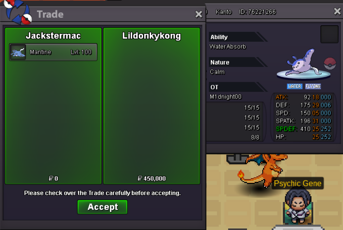Image resolution: width=343 pixels, height=230 pixels.
Task: Click the FLYING type badge
Action: pyautogui.click(x=313, y=86)
